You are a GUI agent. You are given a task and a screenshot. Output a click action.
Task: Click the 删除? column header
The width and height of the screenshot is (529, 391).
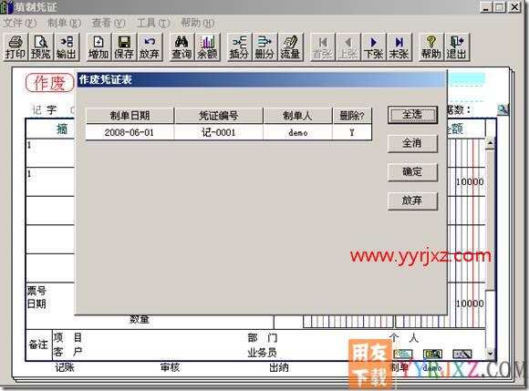click(352, 116)
